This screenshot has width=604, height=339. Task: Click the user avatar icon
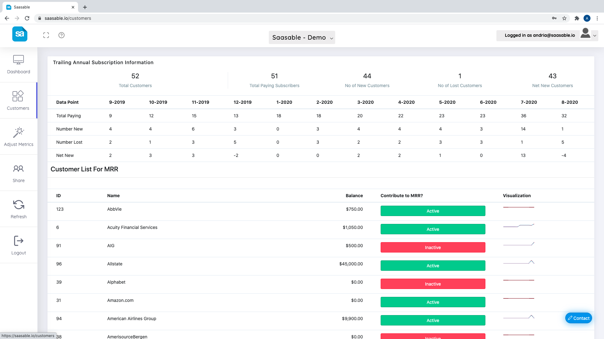585,33
